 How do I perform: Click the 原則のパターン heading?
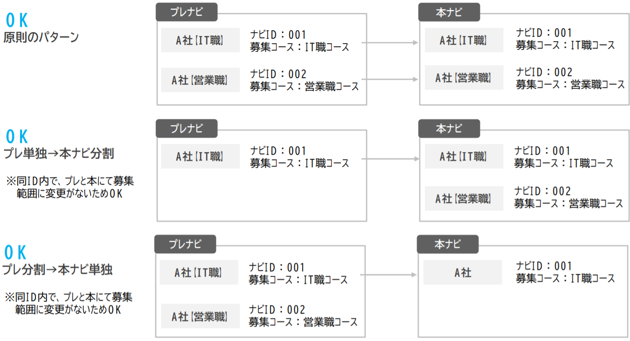(x=41, y=37)
